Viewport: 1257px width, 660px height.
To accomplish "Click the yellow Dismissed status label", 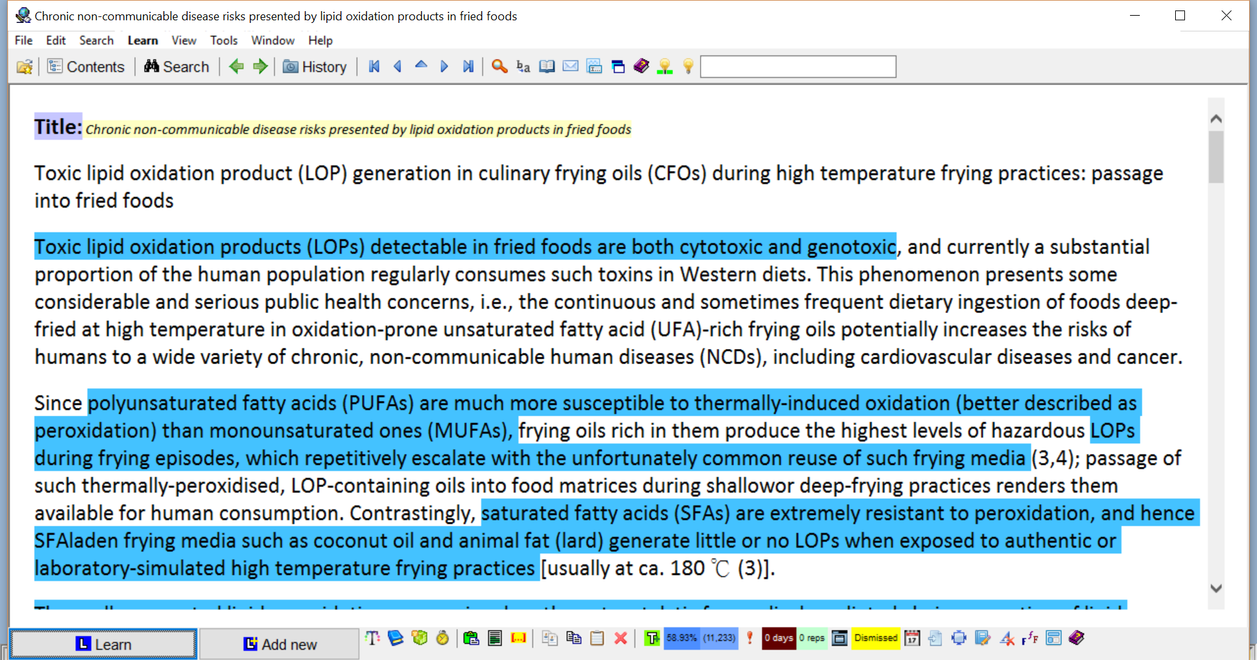I will click(x=876, y=638).
